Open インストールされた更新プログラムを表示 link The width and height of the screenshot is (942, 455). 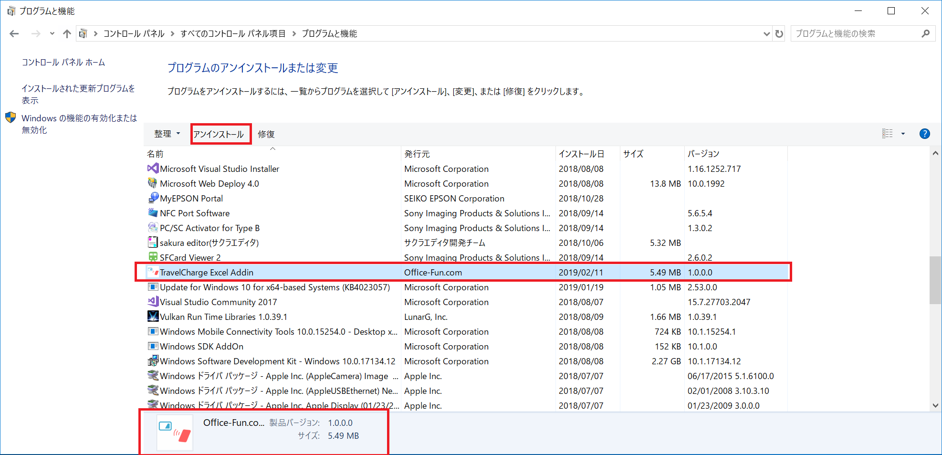click(78, 94)
